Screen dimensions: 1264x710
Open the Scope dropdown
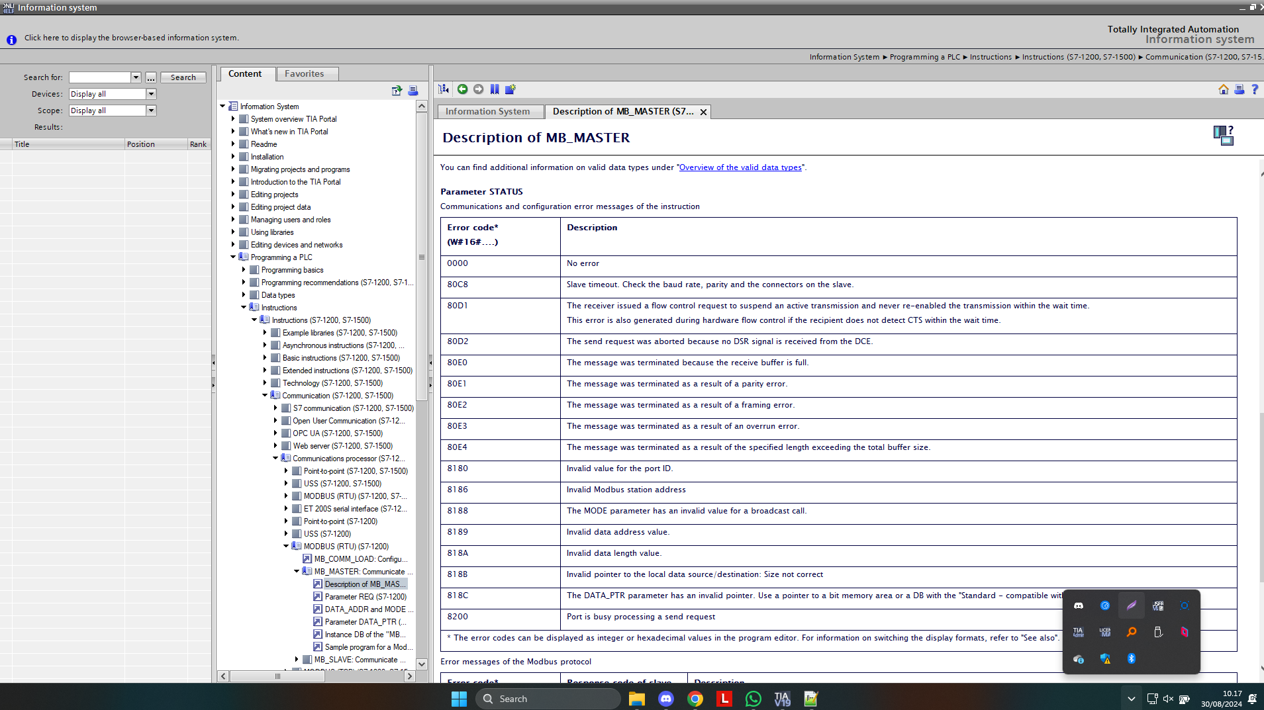pos(151,111)
